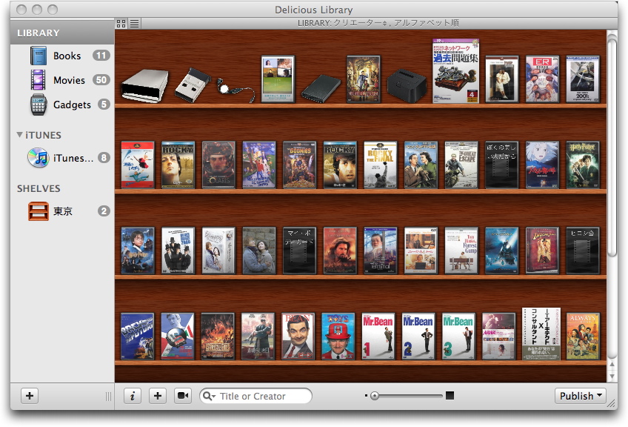Select the Indiana Jones cover
Screen dimensions: 628x427
tap(542, 251)
